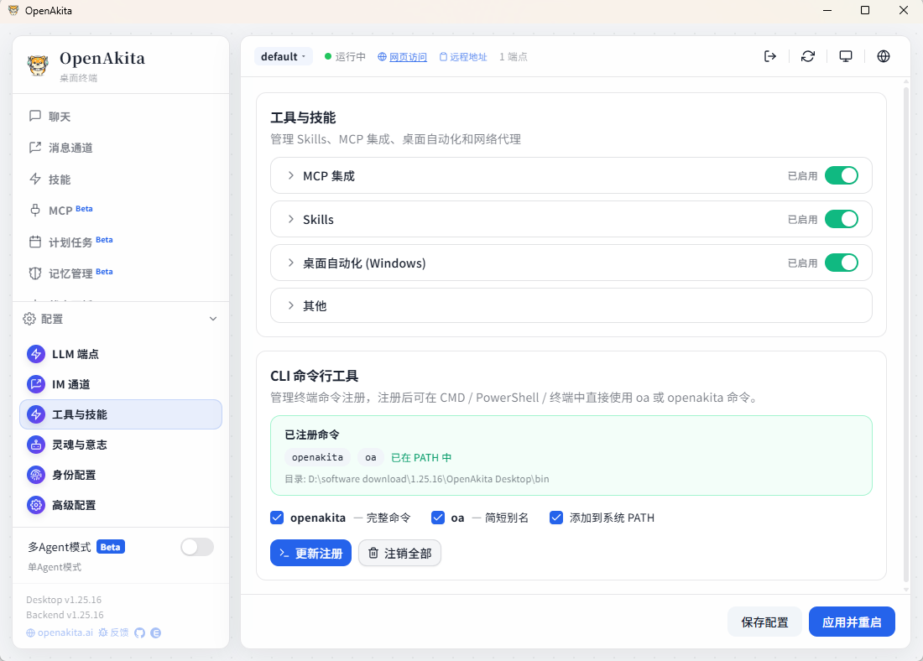The width and height of the screenshot is (923, 661).
Task: Click the Desktop v1.25.16 version text
Action: pos(64,600)
